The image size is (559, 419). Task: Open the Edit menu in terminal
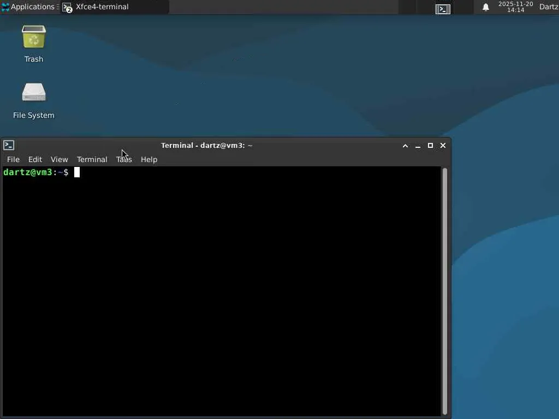35,159
